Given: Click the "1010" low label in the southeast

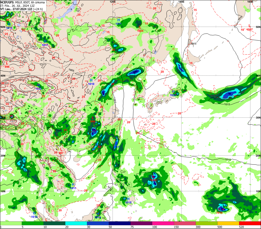Looking at the screenshot, I should point(220,213).
